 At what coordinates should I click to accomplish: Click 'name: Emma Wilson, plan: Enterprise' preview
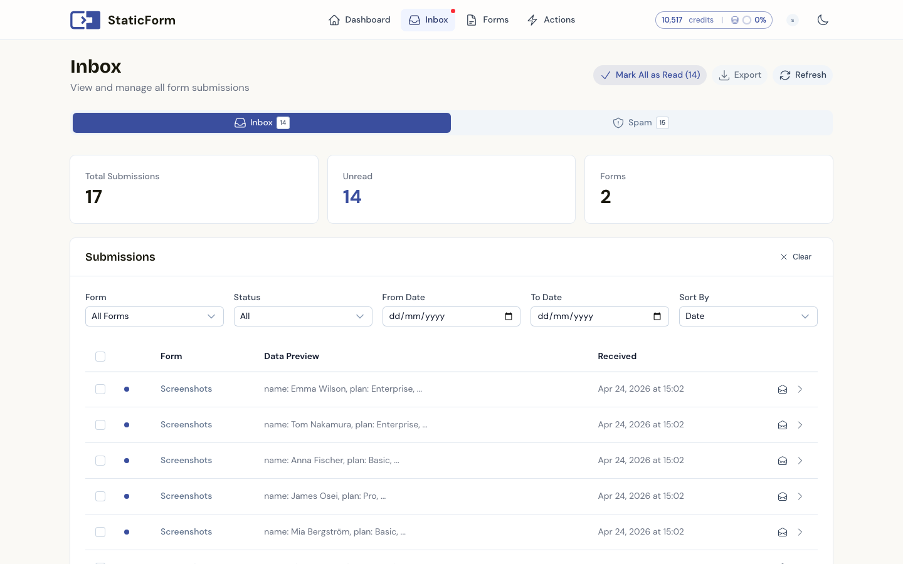click(x=343, y=389)
